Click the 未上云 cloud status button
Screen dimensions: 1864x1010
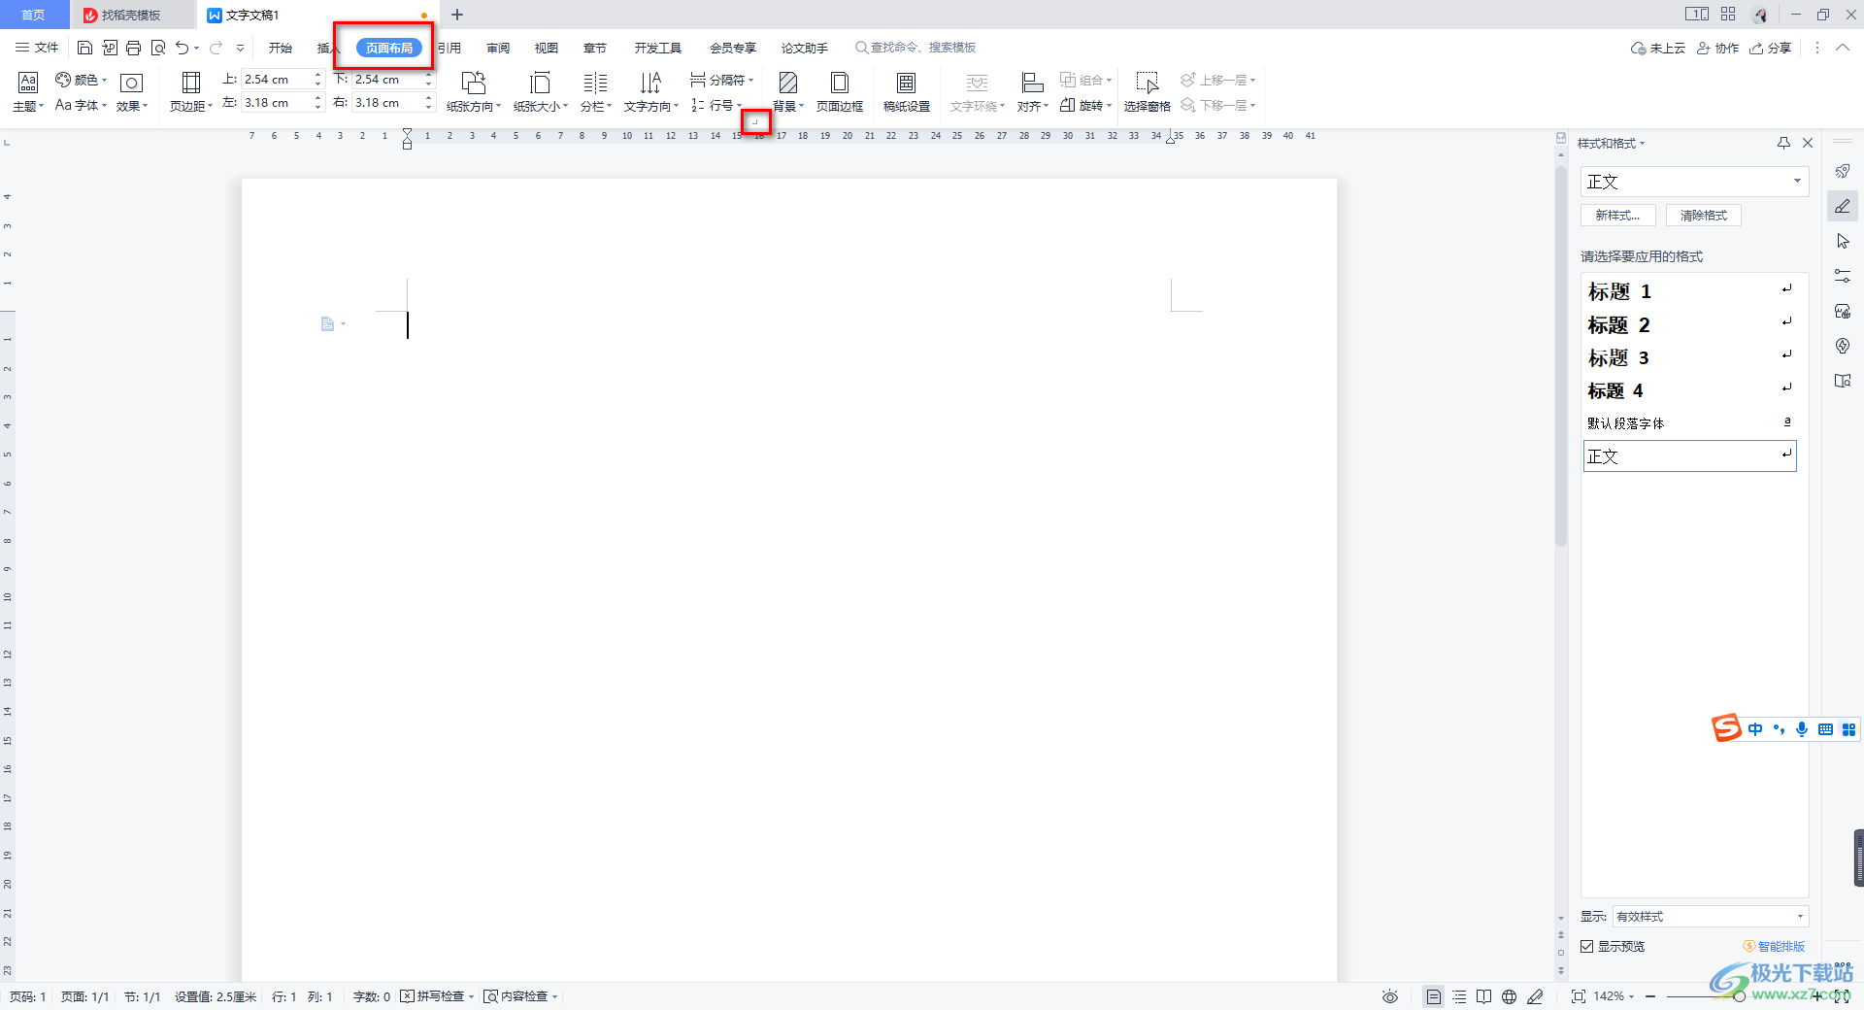(1658, 48)
